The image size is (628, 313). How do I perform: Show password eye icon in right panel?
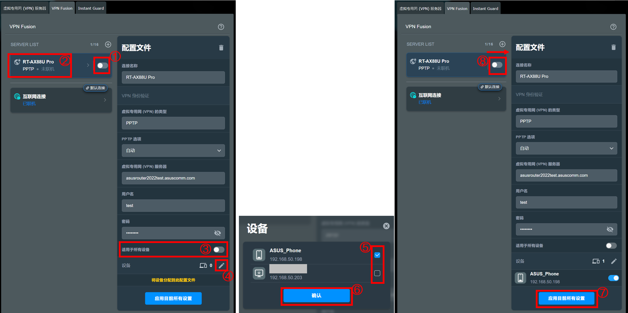point(610,229)
